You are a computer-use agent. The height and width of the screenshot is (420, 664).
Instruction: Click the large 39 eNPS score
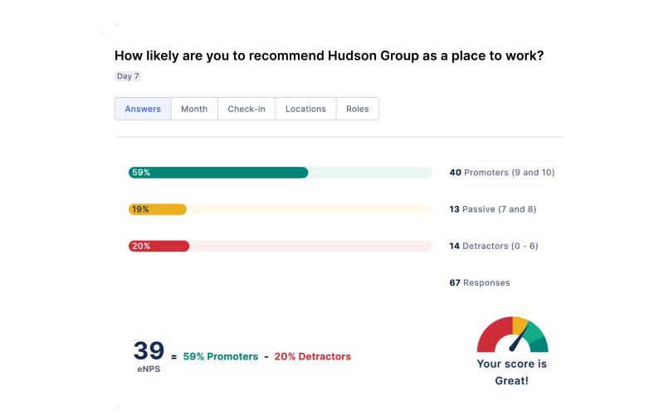pos(149,350)
